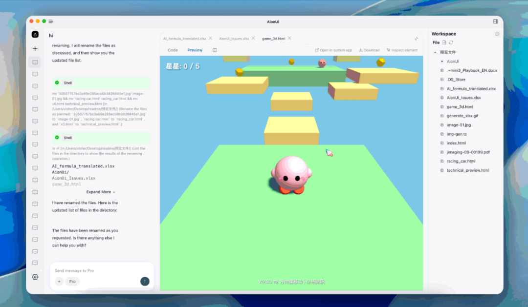
Task: Select the AionUi_Issues.xlsx tab
Action: pyautogui.click(x=234, y=39)
